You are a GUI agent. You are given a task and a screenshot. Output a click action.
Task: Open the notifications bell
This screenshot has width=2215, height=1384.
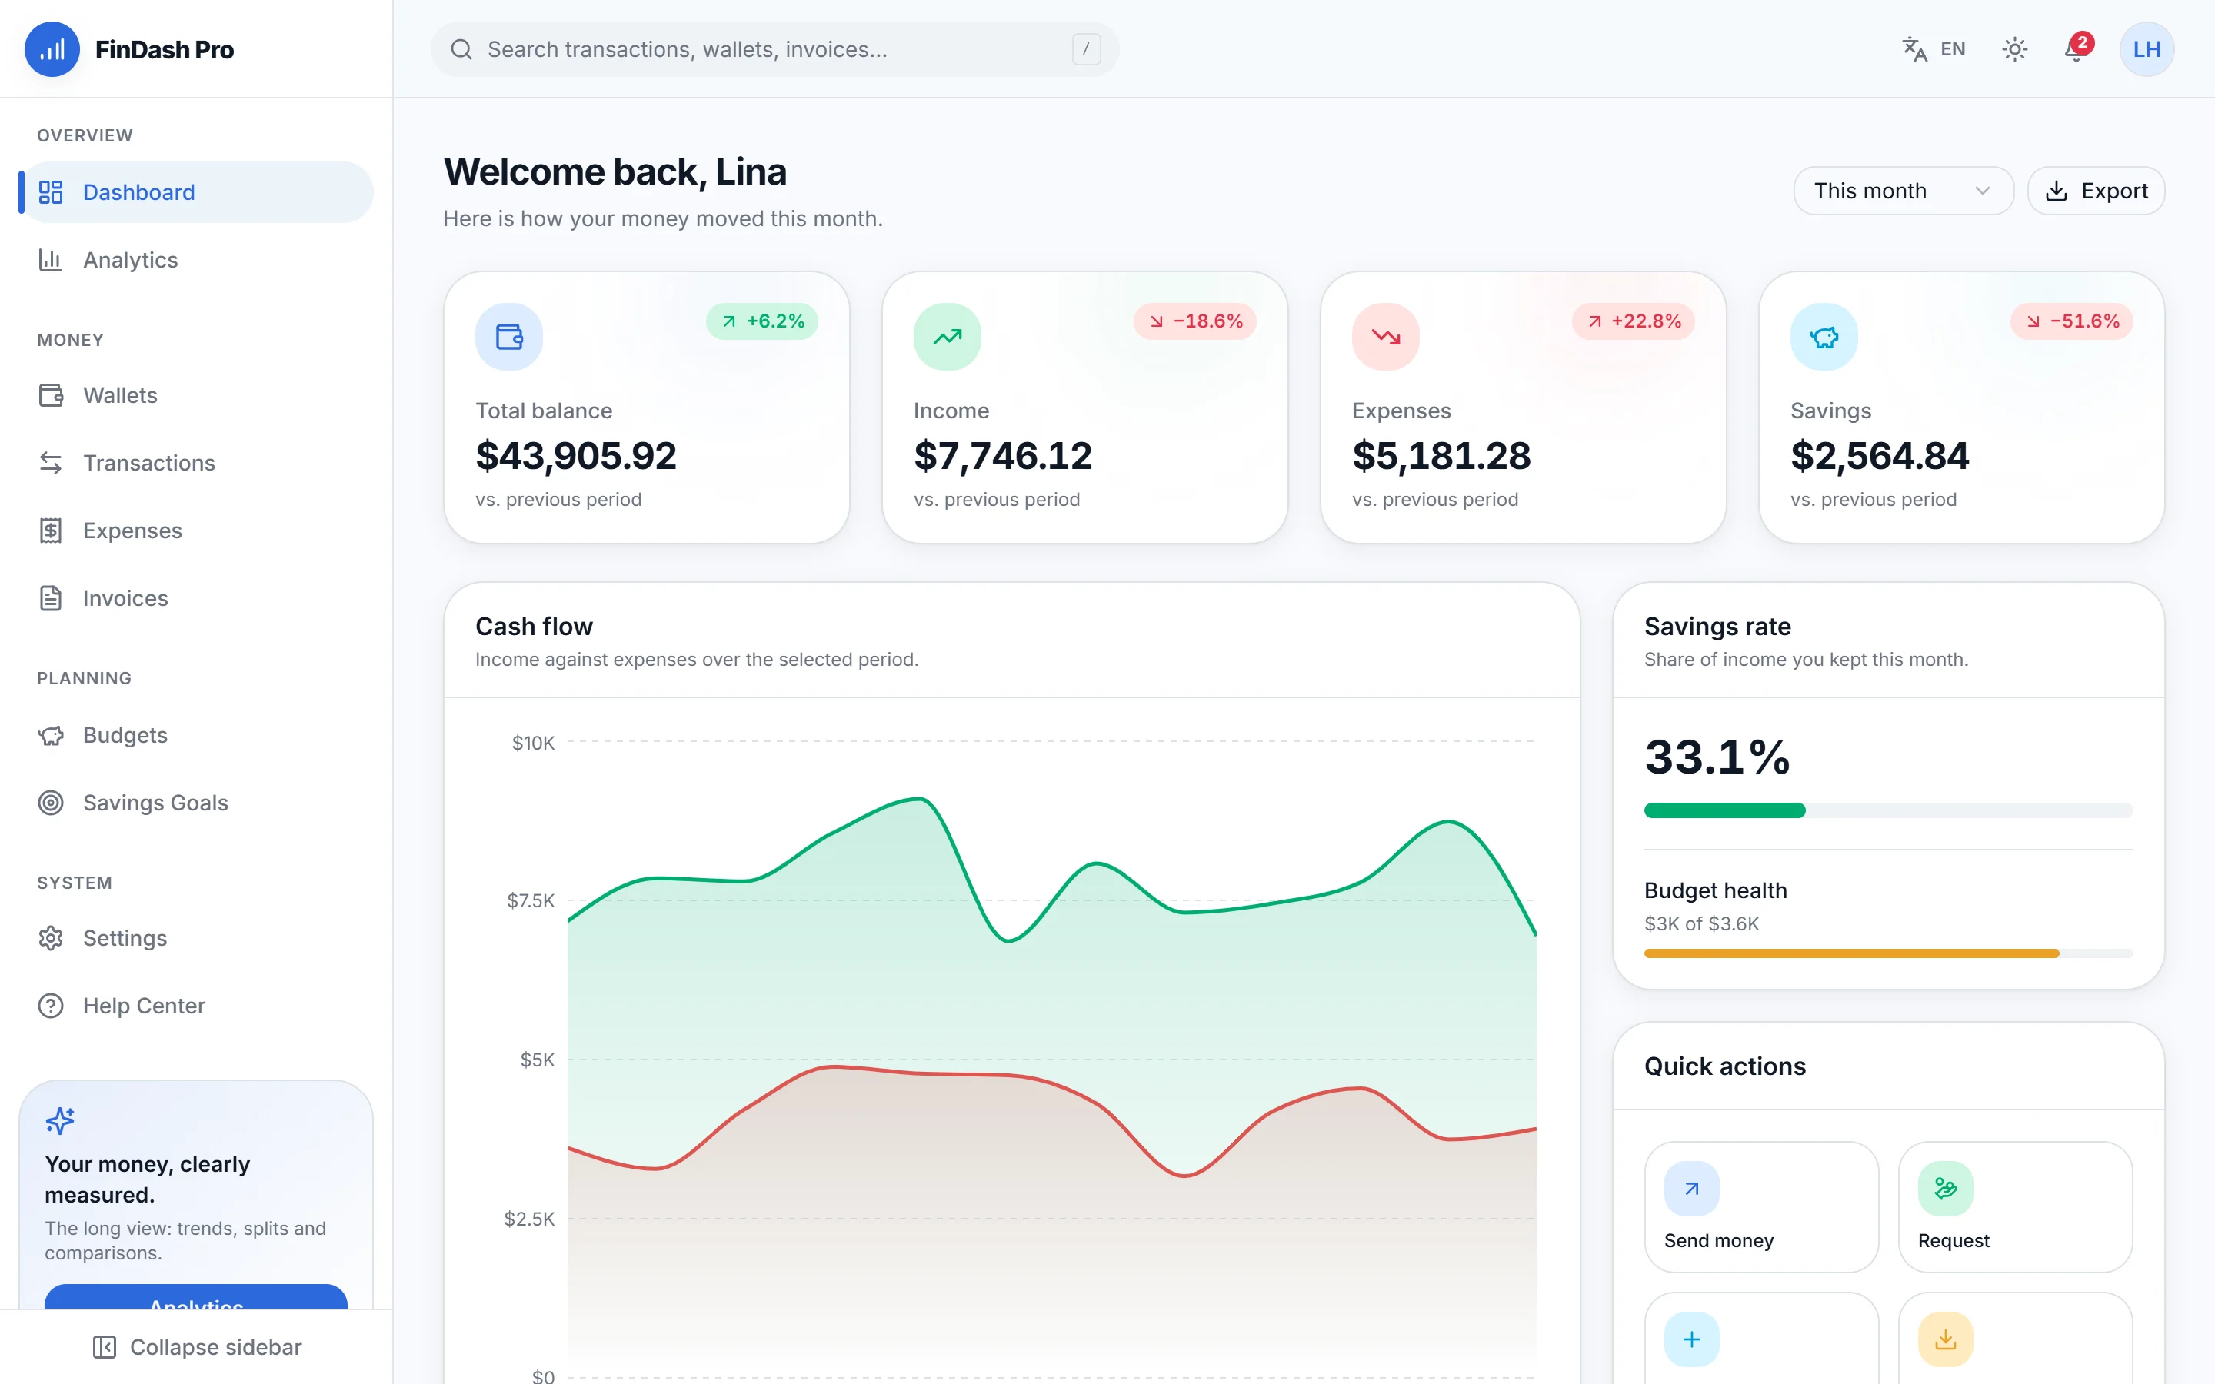2075,49
